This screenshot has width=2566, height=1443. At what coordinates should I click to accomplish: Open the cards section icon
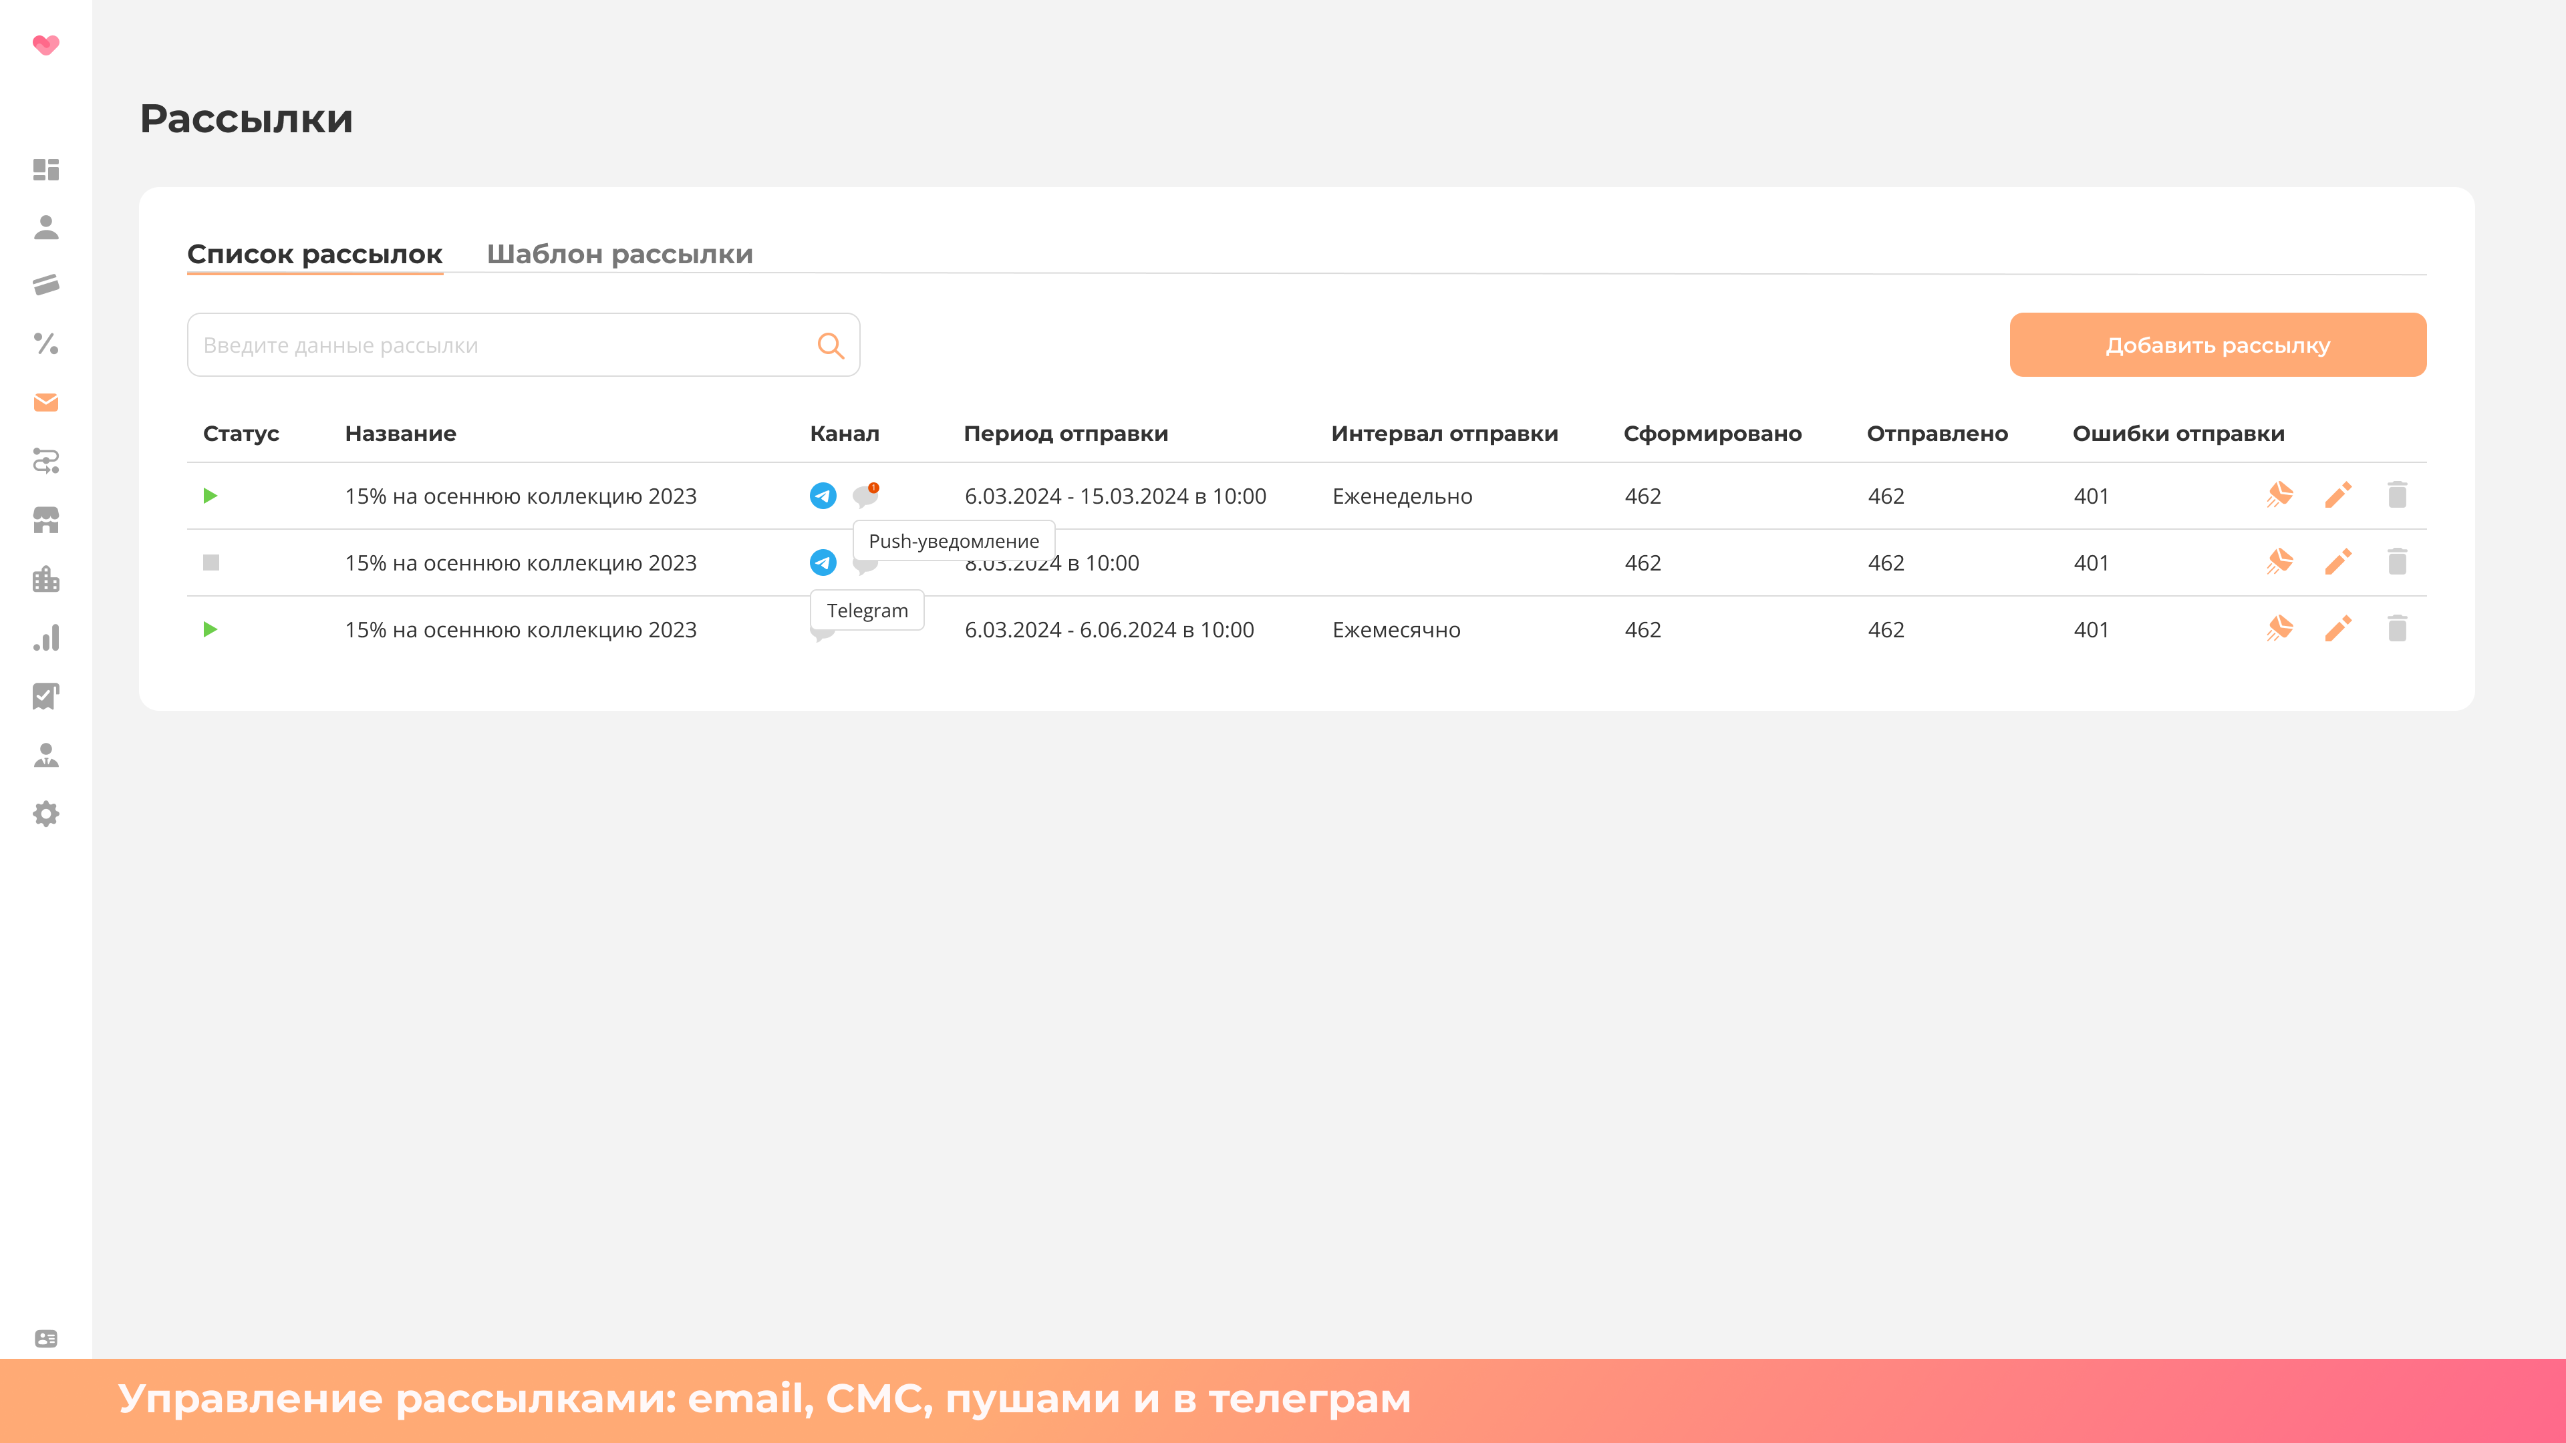46,286
